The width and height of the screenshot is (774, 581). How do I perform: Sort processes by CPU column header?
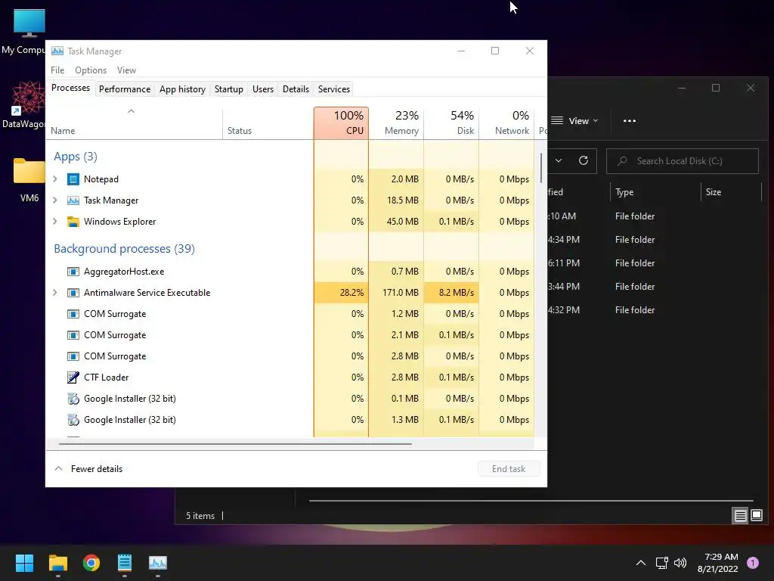tap(341, 123)
